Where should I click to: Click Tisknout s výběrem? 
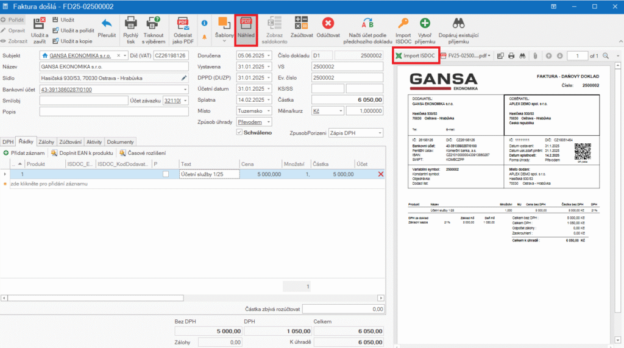153,30
